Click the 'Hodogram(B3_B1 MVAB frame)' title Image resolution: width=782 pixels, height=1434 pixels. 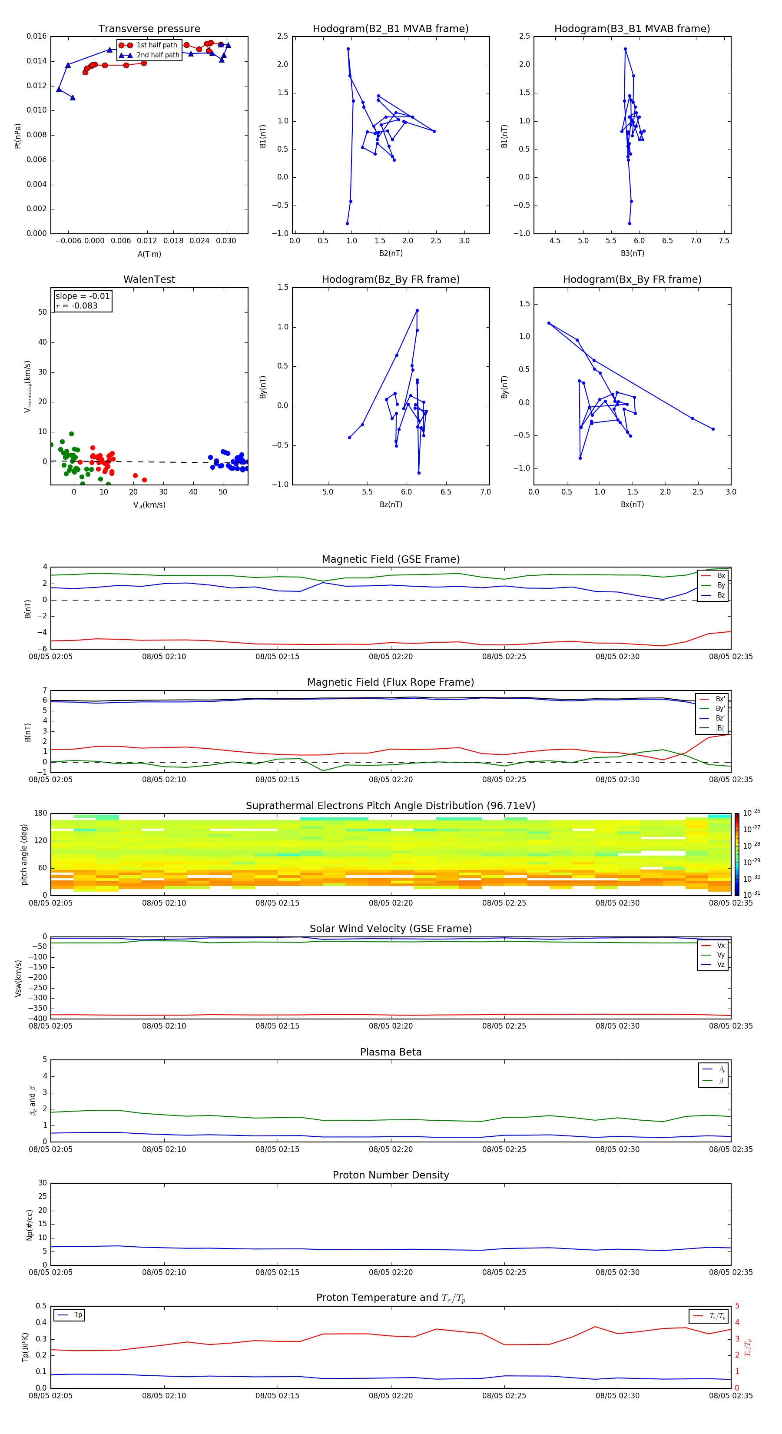coord(632,29)
